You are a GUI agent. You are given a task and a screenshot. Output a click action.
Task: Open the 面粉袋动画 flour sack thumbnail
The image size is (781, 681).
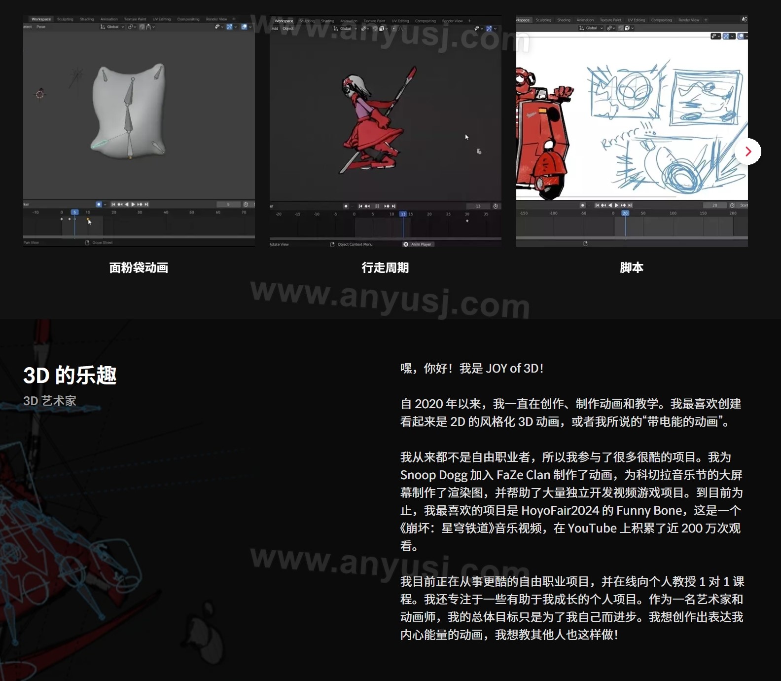point(139,131)
